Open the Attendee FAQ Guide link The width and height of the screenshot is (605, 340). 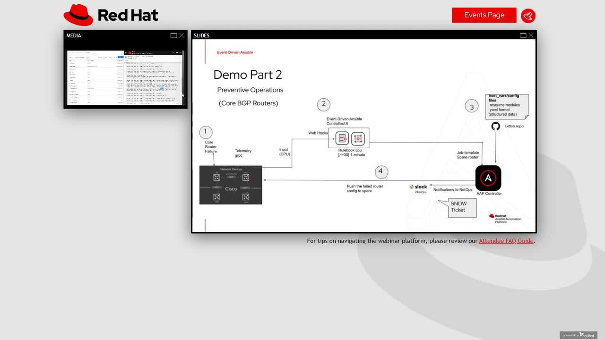pos(506,241)
